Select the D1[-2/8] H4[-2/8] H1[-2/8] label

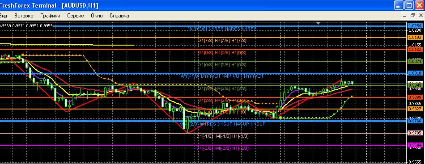coord(222,148)
